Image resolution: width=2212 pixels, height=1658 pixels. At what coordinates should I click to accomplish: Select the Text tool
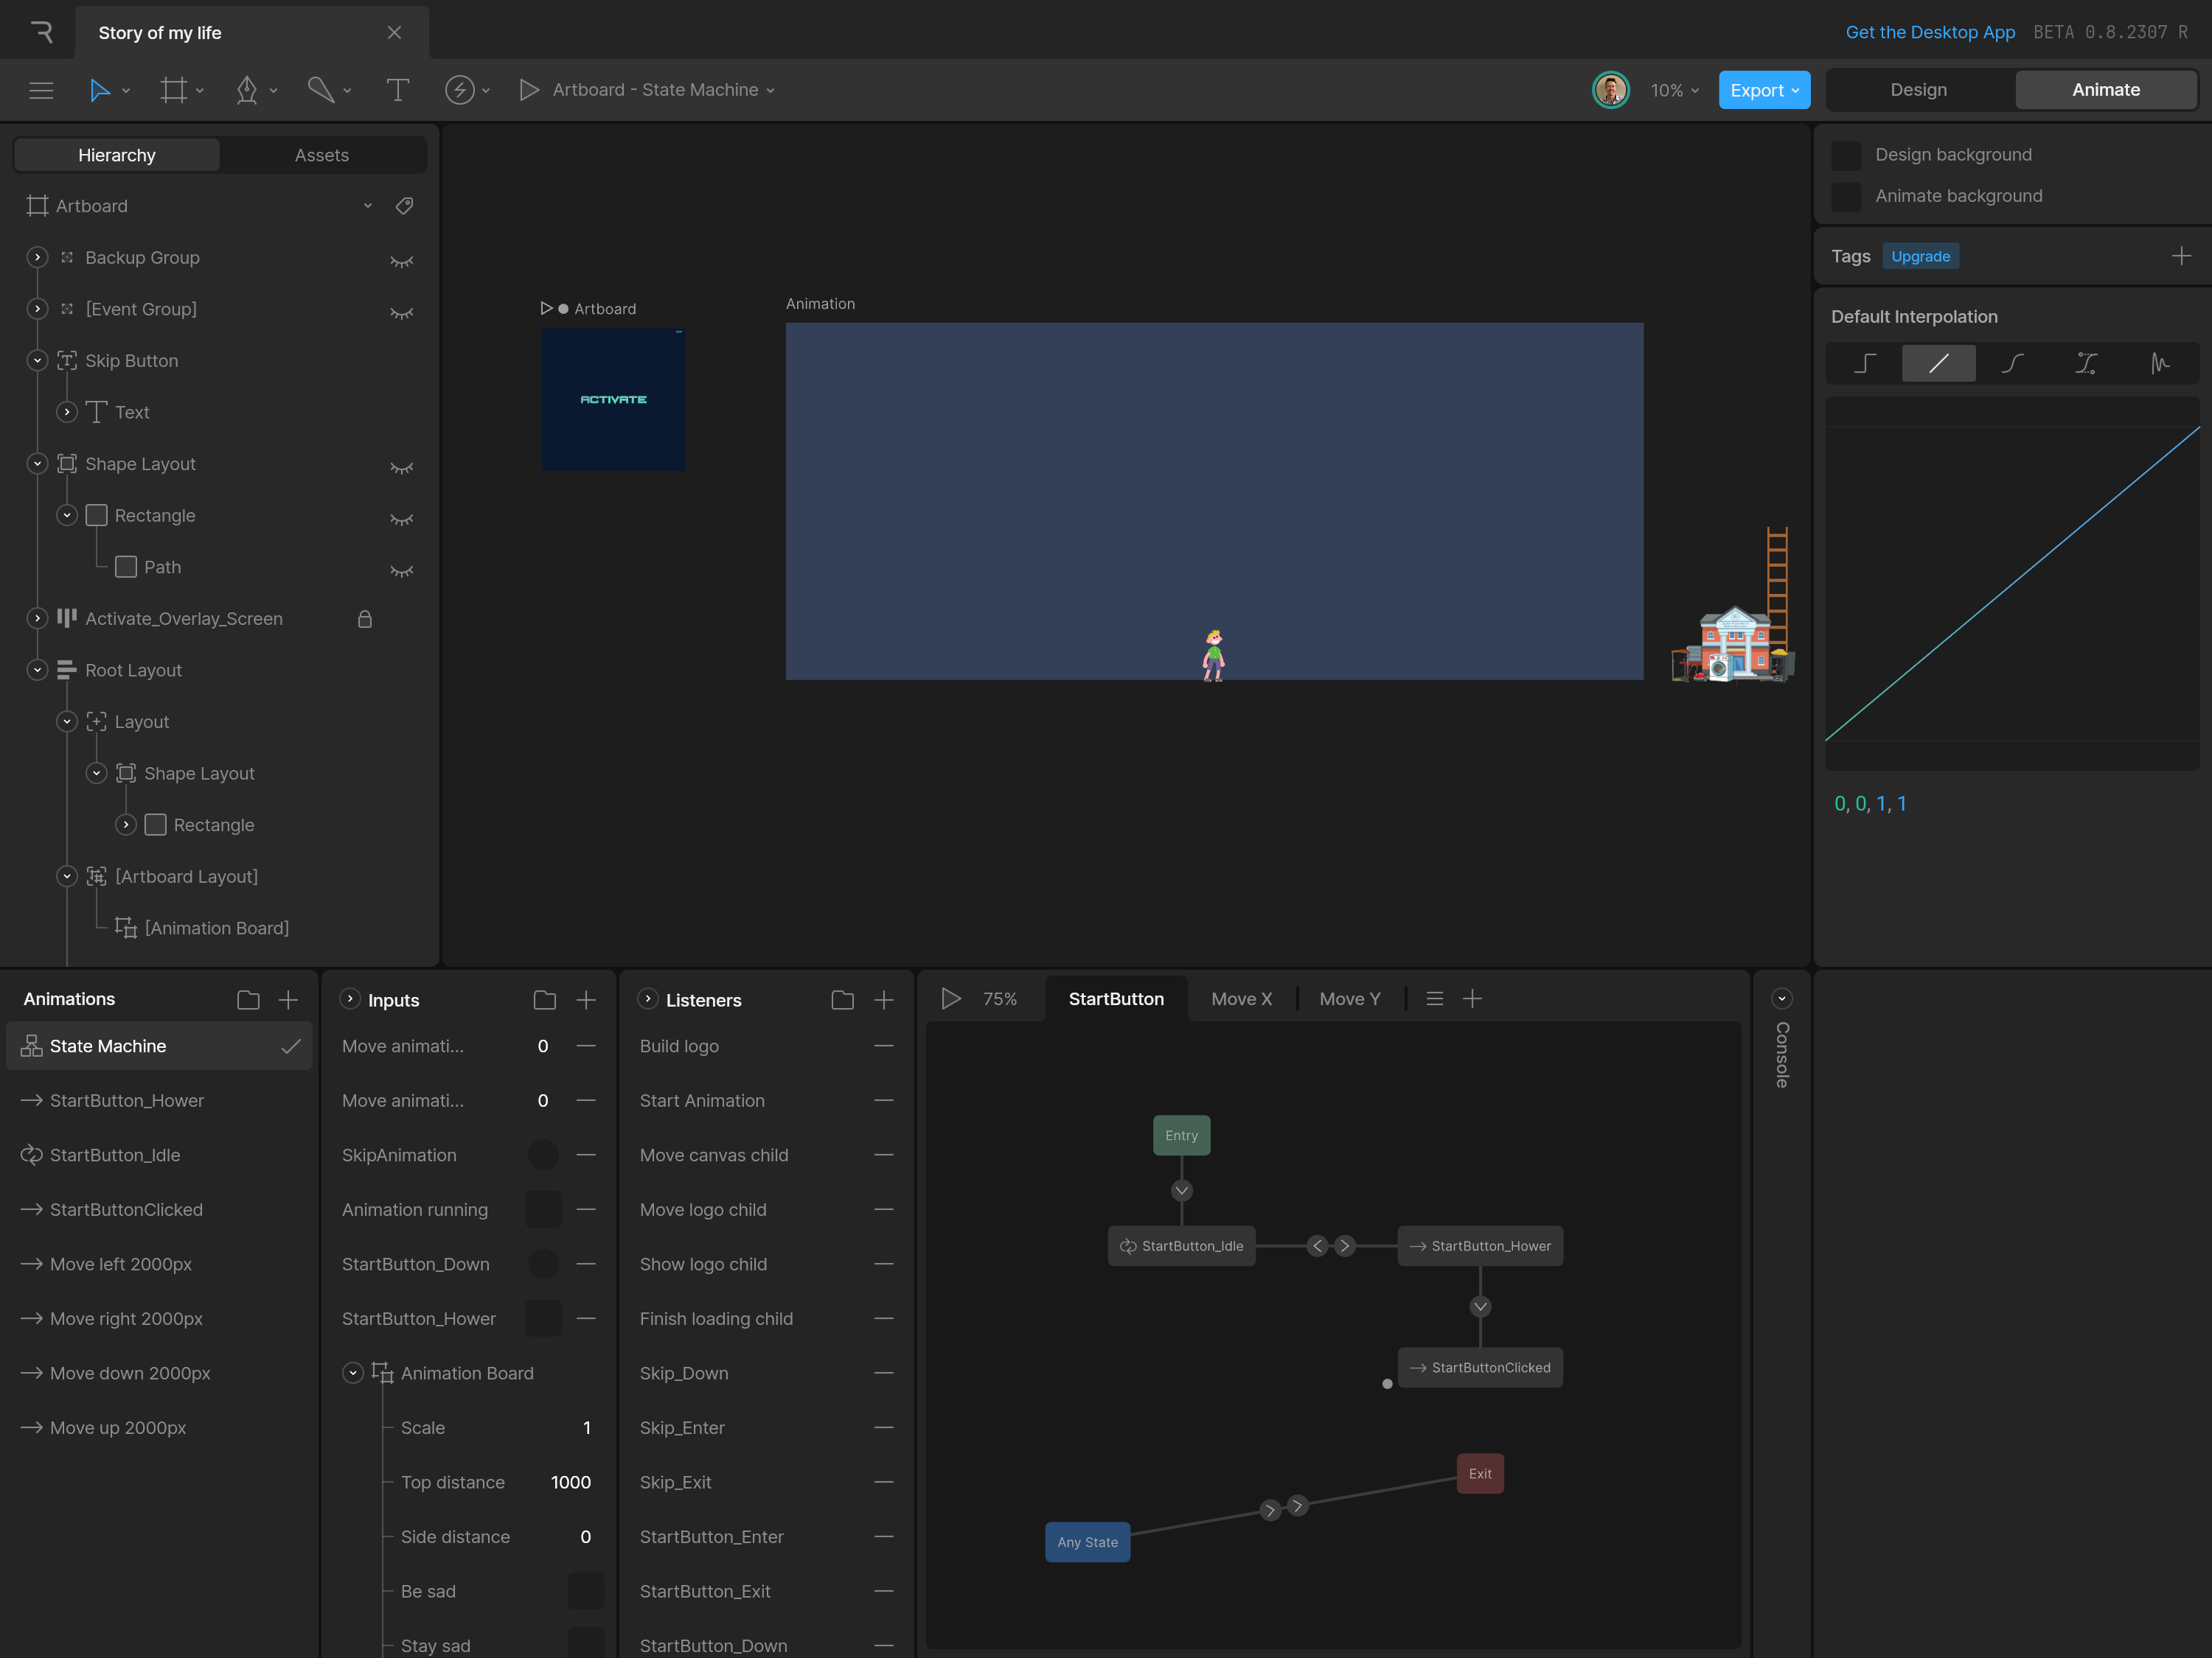click(x=397, y=90)
